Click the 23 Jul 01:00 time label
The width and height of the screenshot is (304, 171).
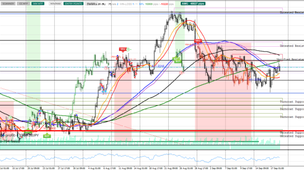tap(48, 168)
